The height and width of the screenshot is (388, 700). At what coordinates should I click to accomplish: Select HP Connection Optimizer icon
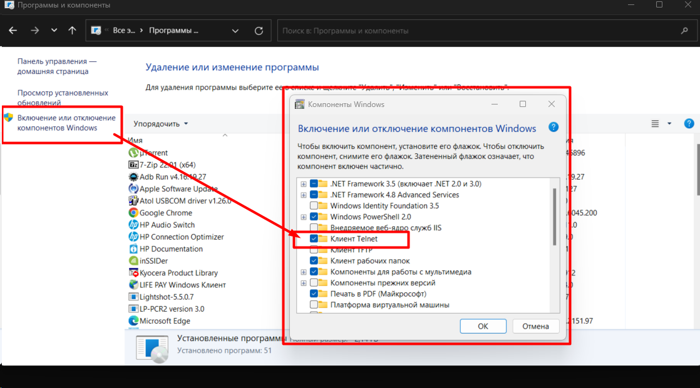pos(133,237)
